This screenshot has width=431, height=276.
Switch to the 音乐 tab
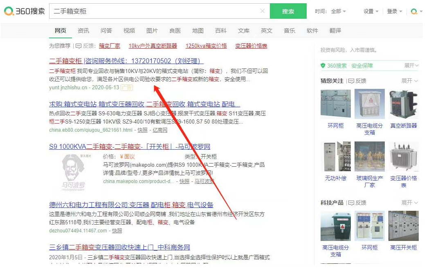(290, 31)
